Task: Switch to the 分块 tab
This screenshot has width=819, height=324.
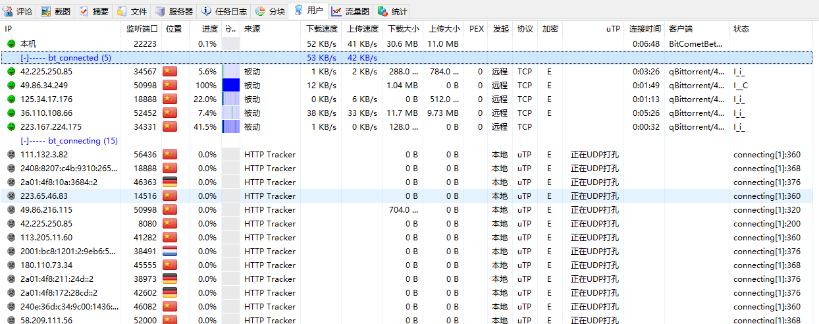Action: click(x=270, y=11)
